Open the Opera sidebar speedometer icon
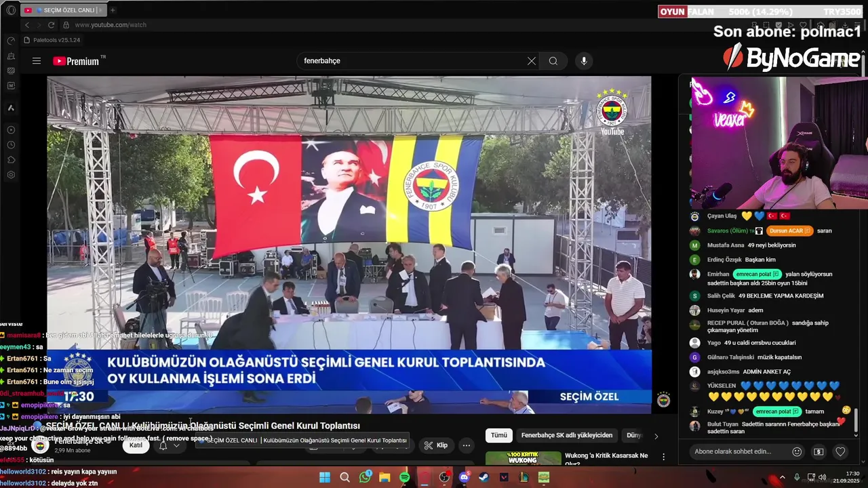Image resolution: width=868 pixels, height=488 pixels. (x=11, y=41)
